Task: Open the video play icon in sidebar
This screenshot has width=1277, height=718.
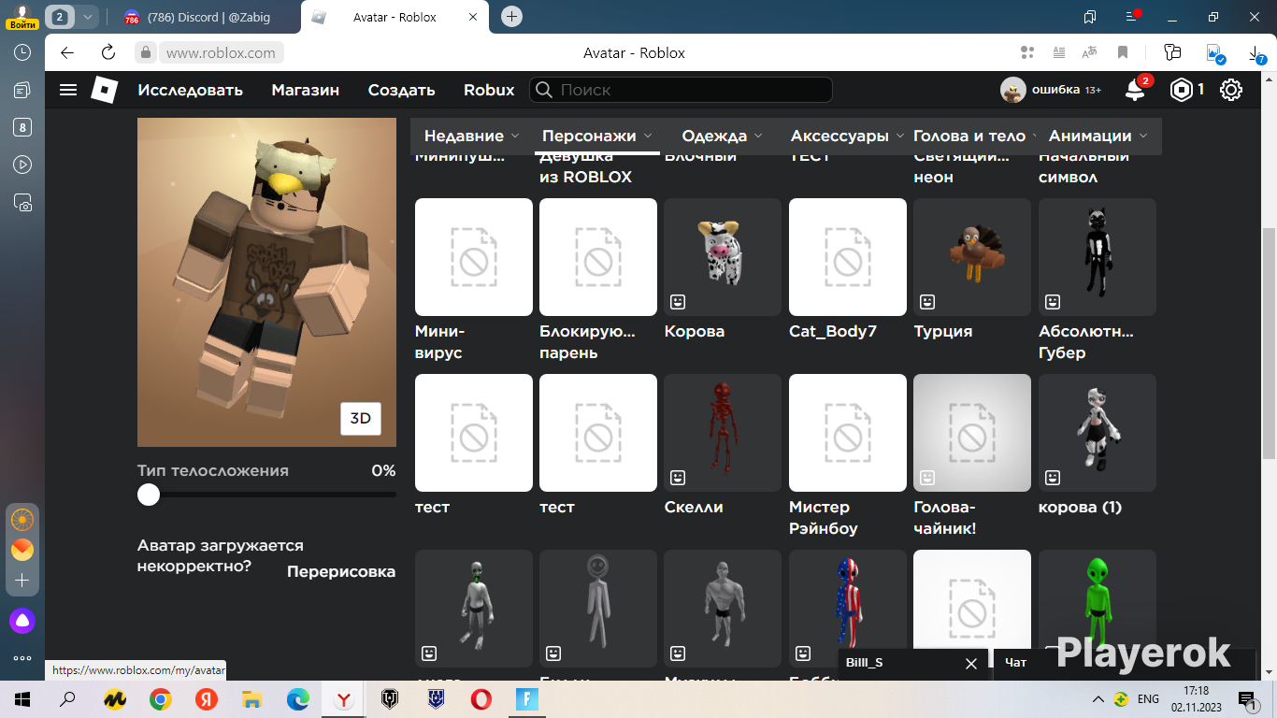Action: tap(22, 165)
